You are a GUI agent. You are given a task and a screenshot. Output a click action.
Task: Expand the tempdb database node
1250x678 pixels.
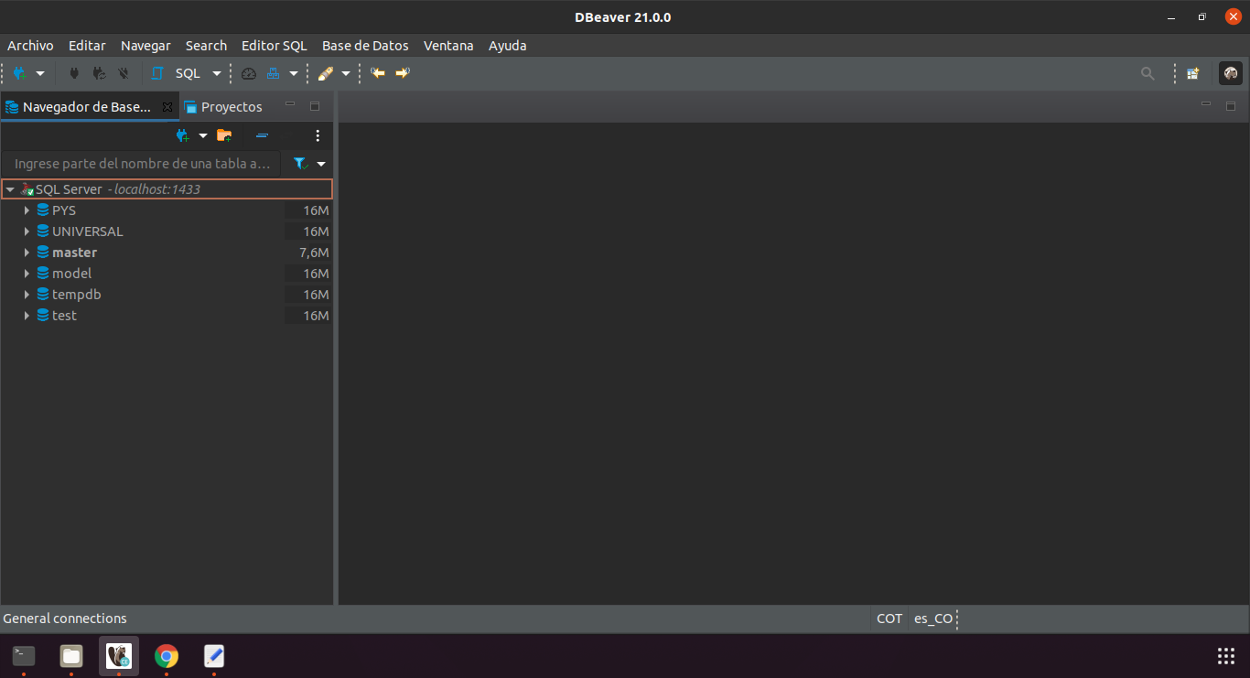coord(27,295)
